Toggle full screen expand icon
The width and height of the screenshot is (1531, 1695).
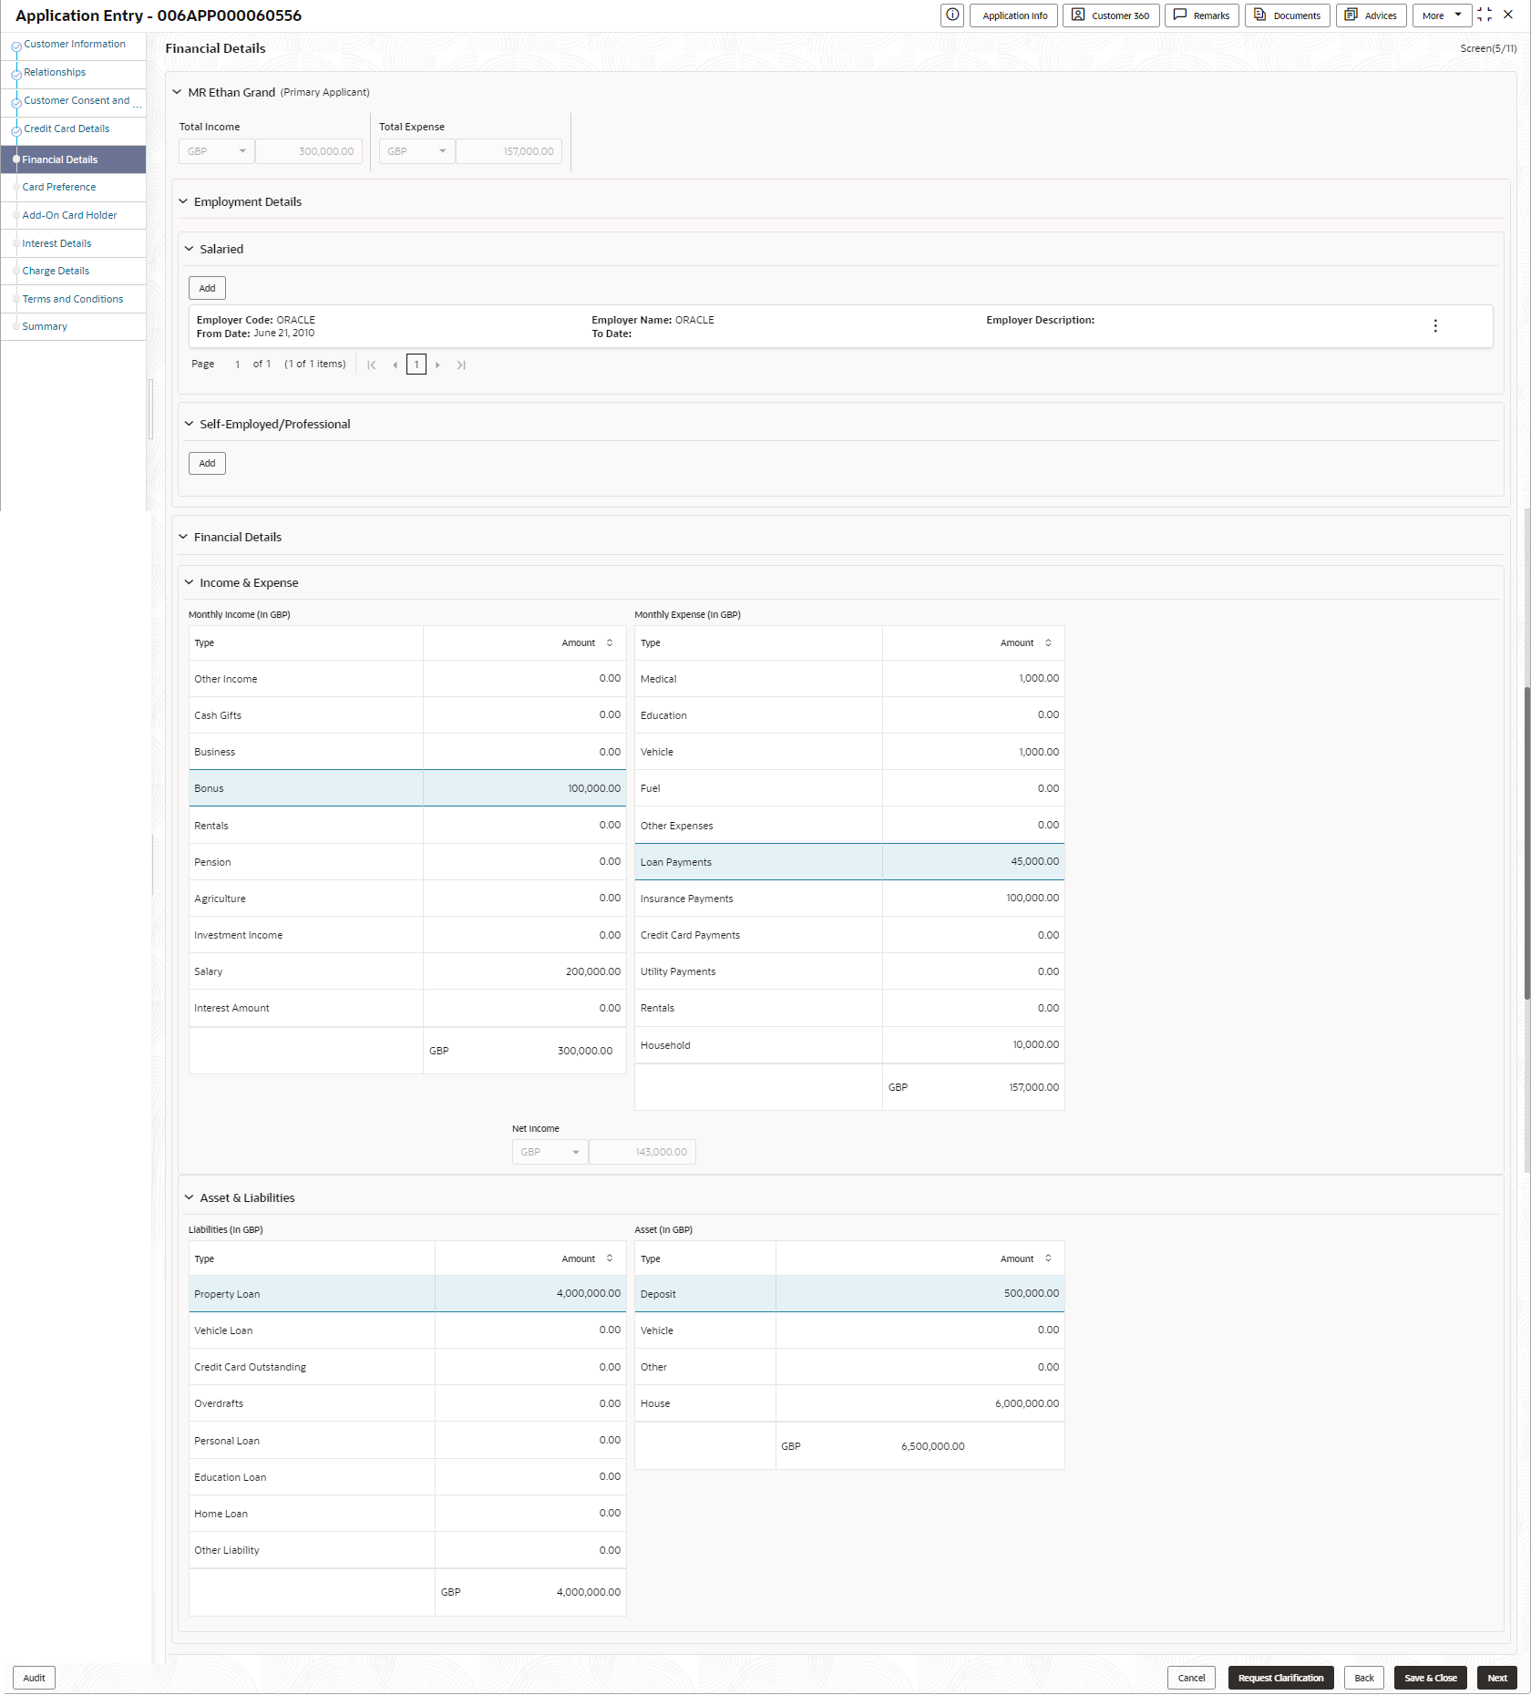[1485, 15]
